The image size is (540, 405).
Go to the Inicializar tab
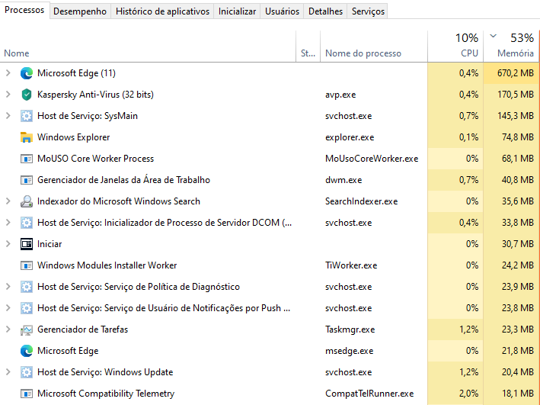pyautogui.click(x=237, y=11)
